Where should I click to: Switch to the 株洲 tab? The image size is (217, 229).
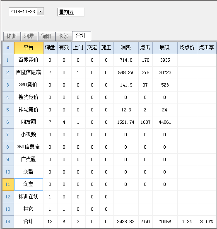pyautogui.click(x=12, y=36)
